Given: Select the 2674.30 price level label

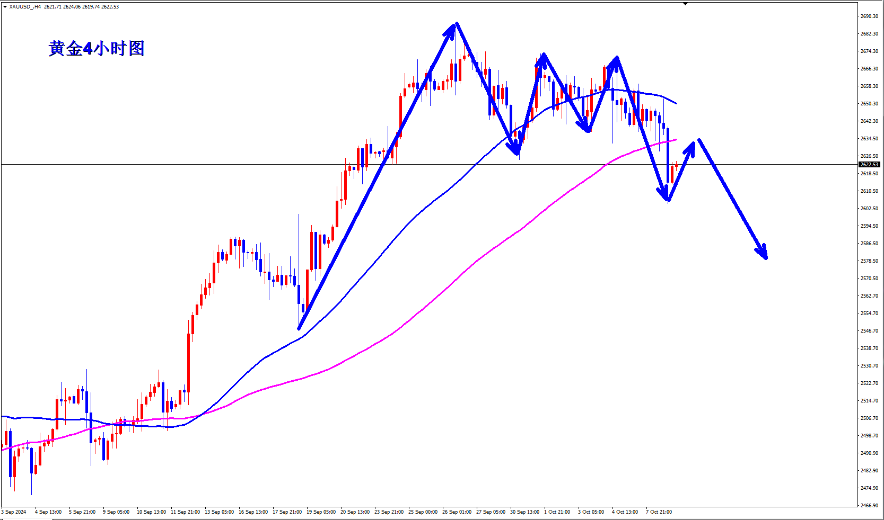Looking at the screenshot, I should point(869,51).
